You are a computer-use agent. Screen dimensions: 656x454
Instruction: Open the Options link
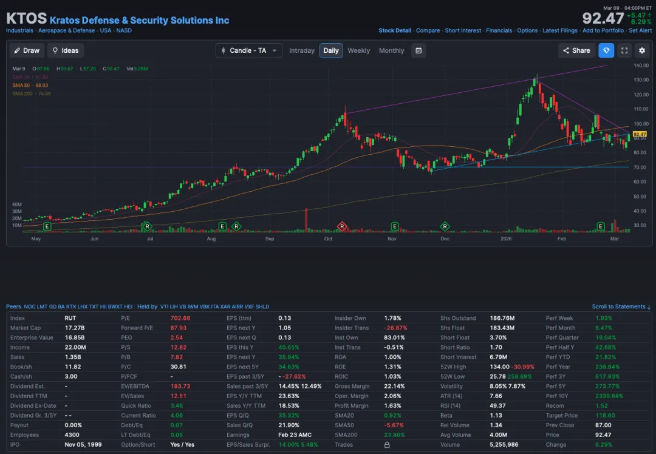(x=527, y=30)
